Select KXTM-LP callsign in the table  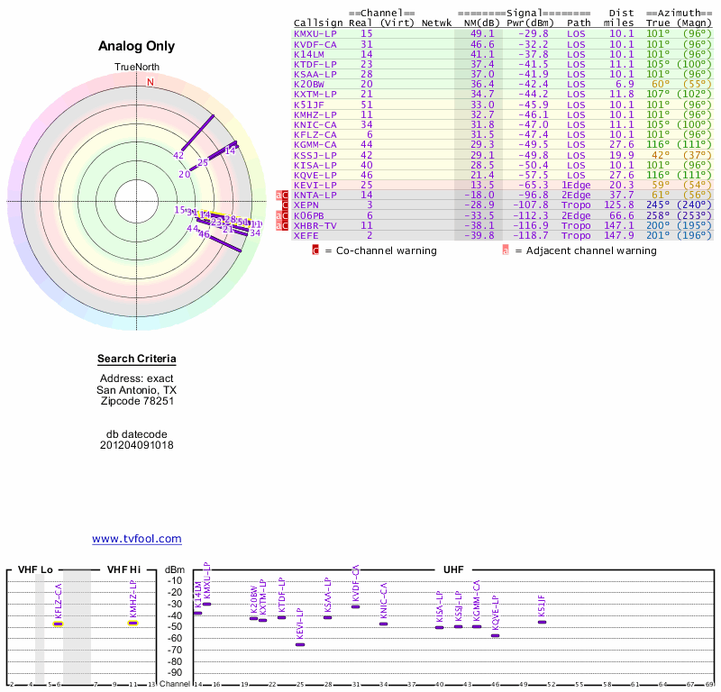click(x=315, y=95)
